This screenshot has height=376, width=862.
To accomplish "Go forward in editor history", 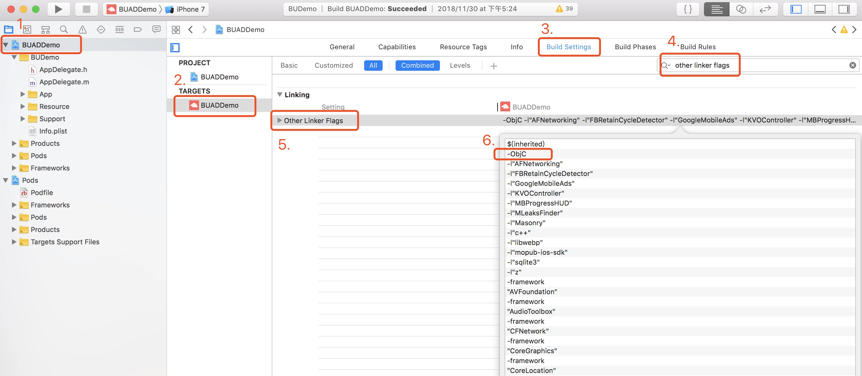I will pos(205,30).
